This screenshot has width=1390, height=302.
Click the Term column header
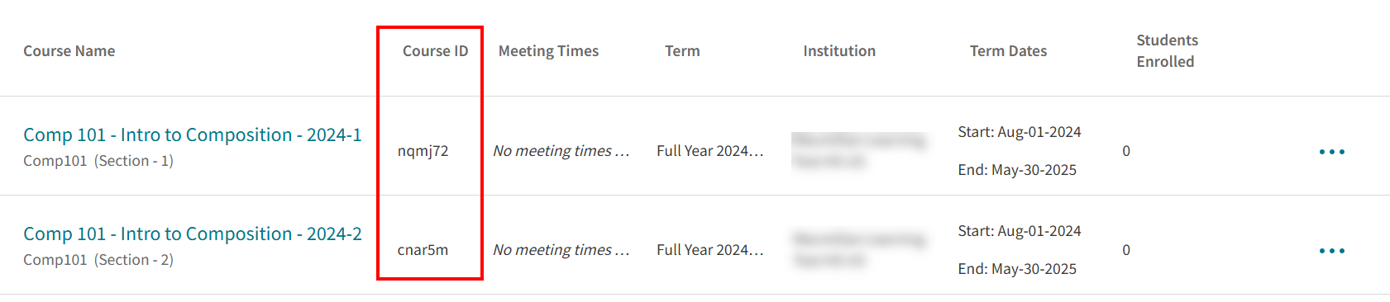coord(682,51)
